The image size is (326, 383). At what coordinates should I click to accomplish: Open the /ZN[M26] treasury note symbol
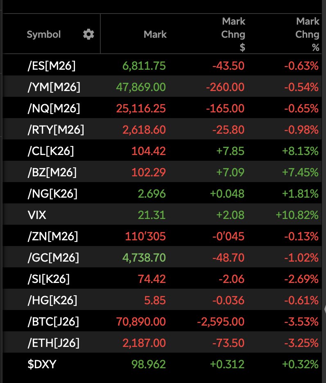pyautogui.click(x=52, y=236)
